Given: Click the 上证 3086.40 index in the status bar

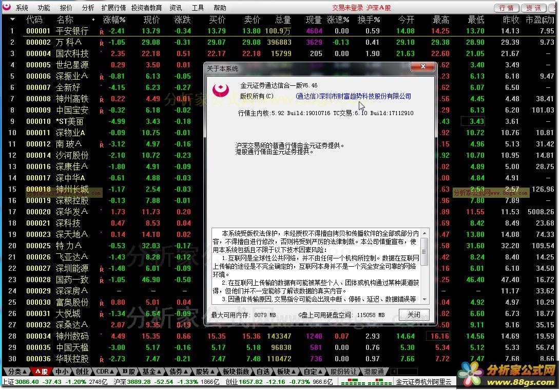Looking at the screenshot, I should [55, 382].
